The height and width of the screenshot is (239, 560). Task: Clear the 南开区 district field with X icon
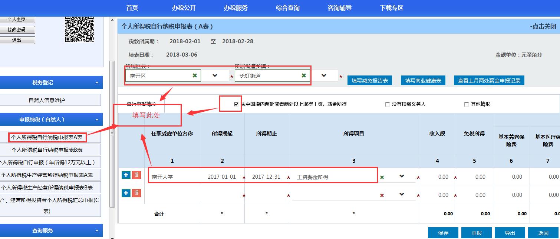click(x=195, y=75)
